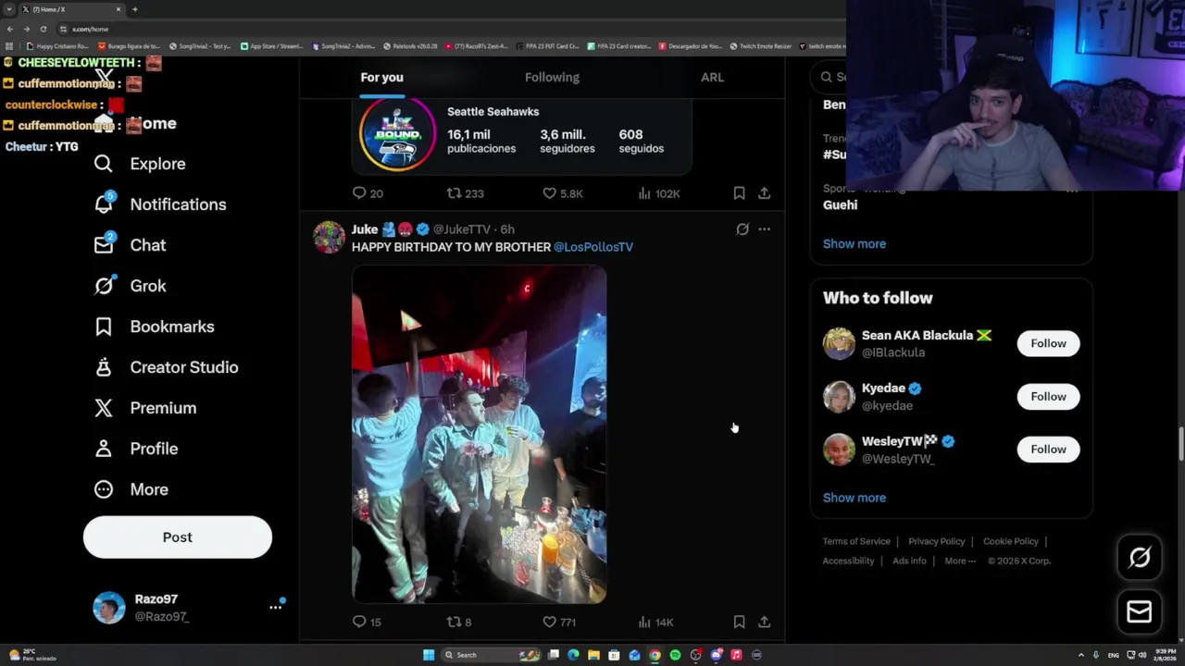Open the floating Grok button

[1140, 557]
